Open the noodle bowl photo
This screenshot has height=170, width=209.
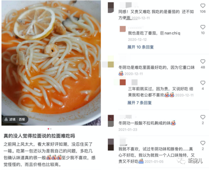tap(51, 63)
